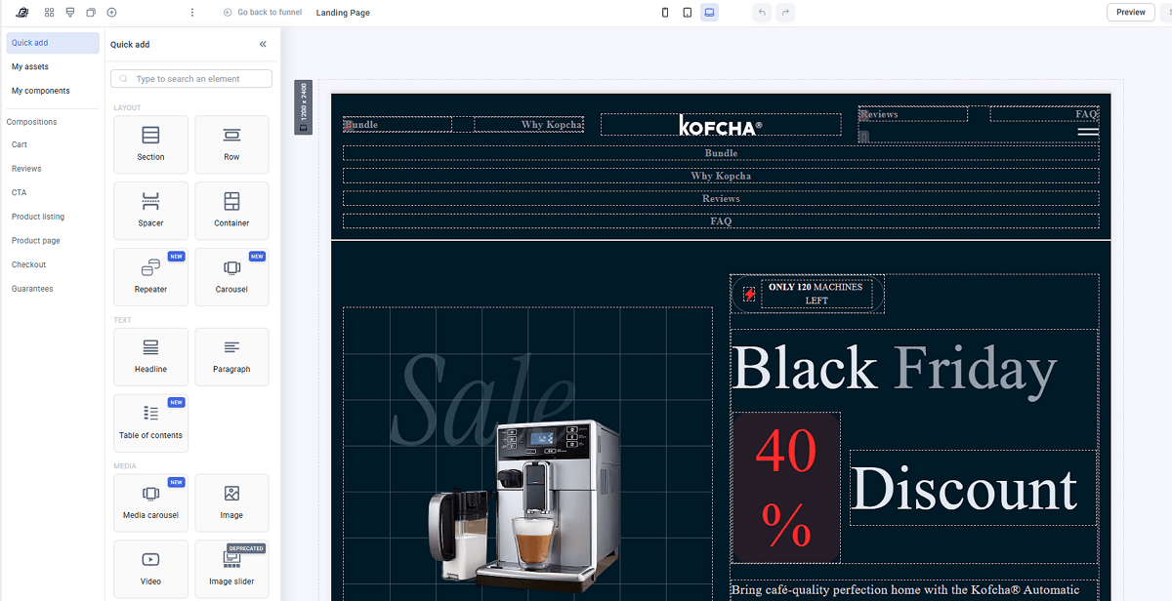Collapse the Quick add panel
The width and height of the screenshot is (1172, 601).
[x=263, y=44]
